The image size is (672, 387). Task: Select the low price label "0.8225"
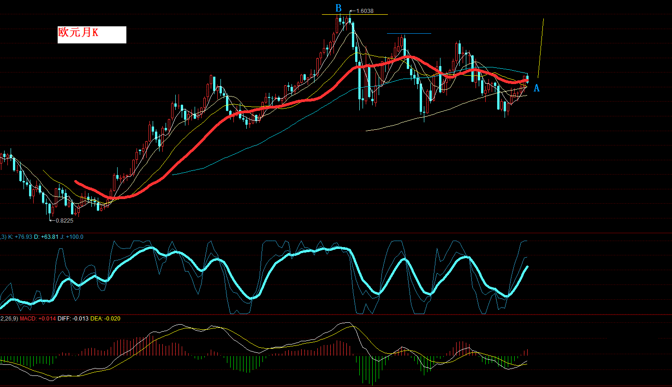pyautogui.click(x=65, y=221)
